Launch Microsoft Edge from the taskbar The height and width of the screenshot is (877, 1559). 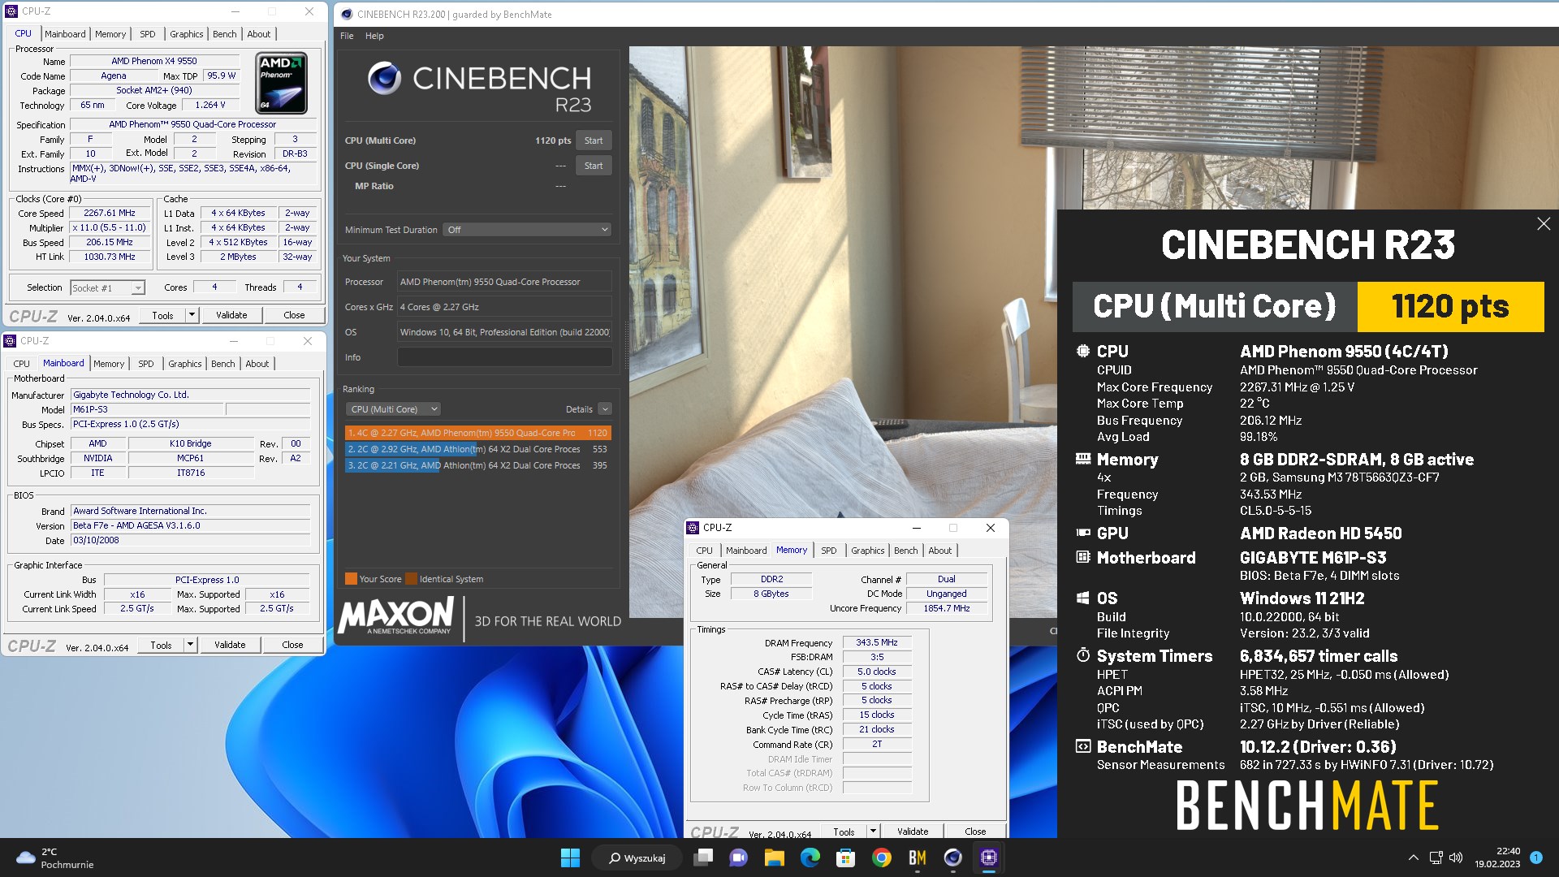[810, 858]
